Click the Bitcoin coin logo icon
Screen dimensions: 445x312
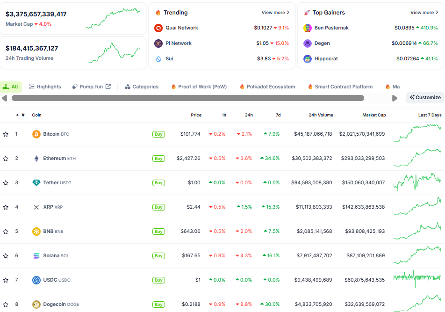[x=36, y=134]
